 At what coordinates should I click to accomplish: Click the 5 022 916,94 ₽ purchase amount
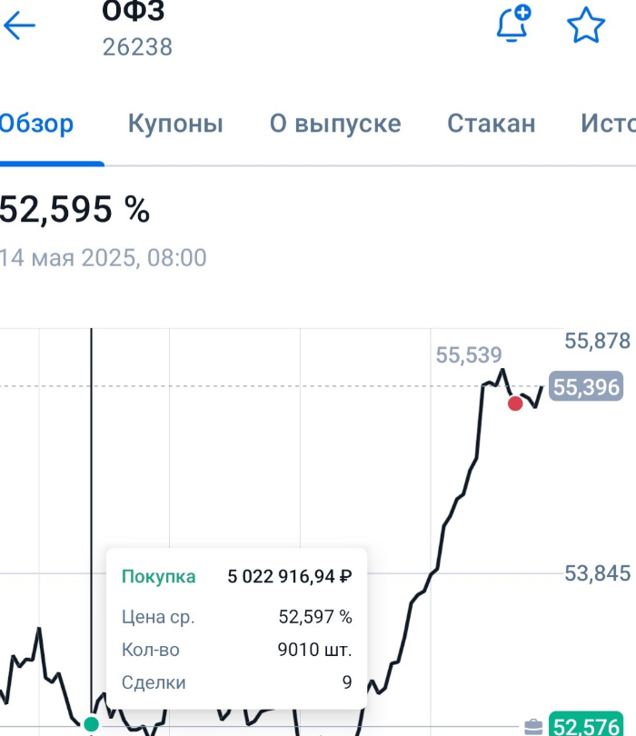[289, 576]
